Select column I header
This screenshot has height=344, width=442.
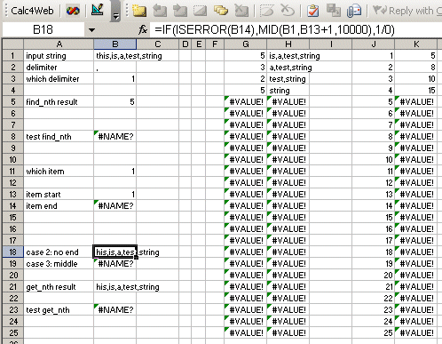pos(331,44)
